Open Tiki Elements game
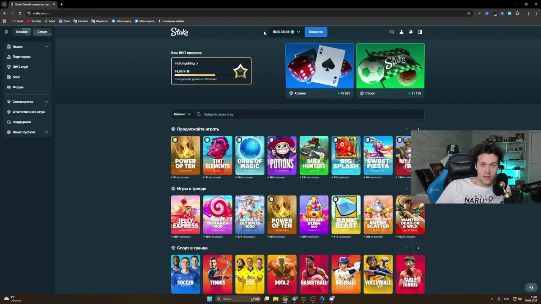 tap(218, 155)
